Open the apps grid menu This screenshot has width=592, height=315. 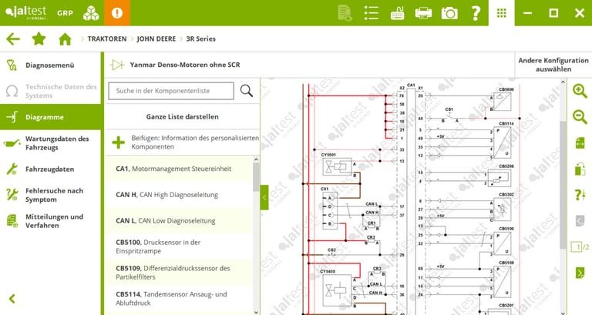pos(501,13)
